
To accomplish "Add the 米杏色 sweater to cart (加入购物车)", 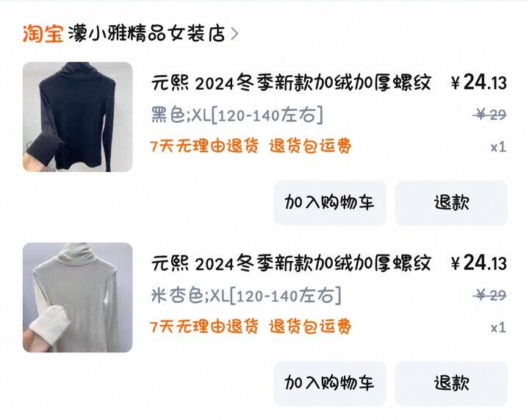I will 330,383.
